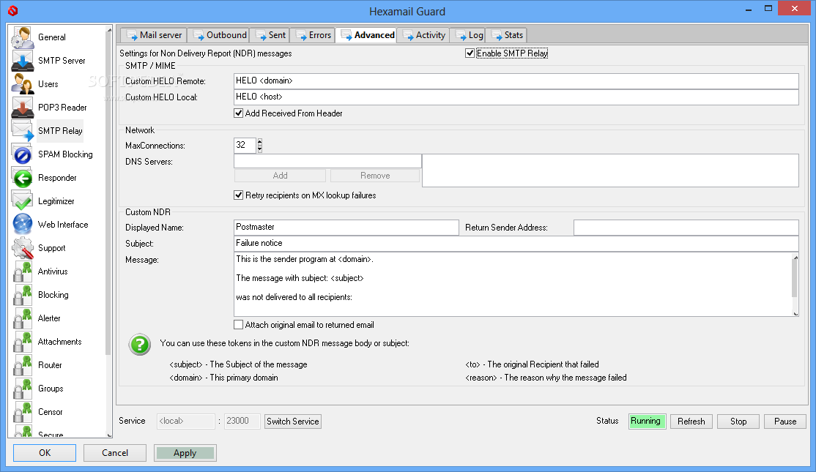
Task: Stop the running service
Action: tap(738, 422)
